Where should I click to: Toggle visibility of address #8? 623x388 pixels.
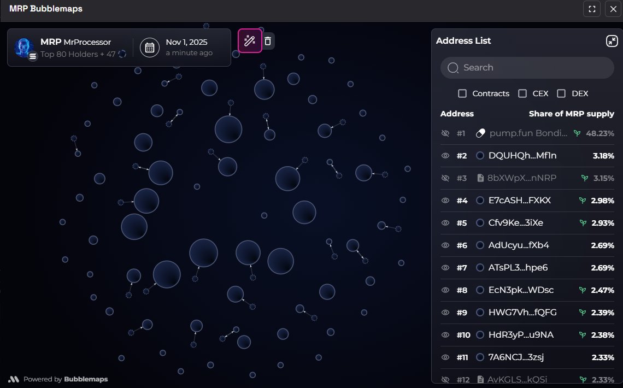point(445,290)
